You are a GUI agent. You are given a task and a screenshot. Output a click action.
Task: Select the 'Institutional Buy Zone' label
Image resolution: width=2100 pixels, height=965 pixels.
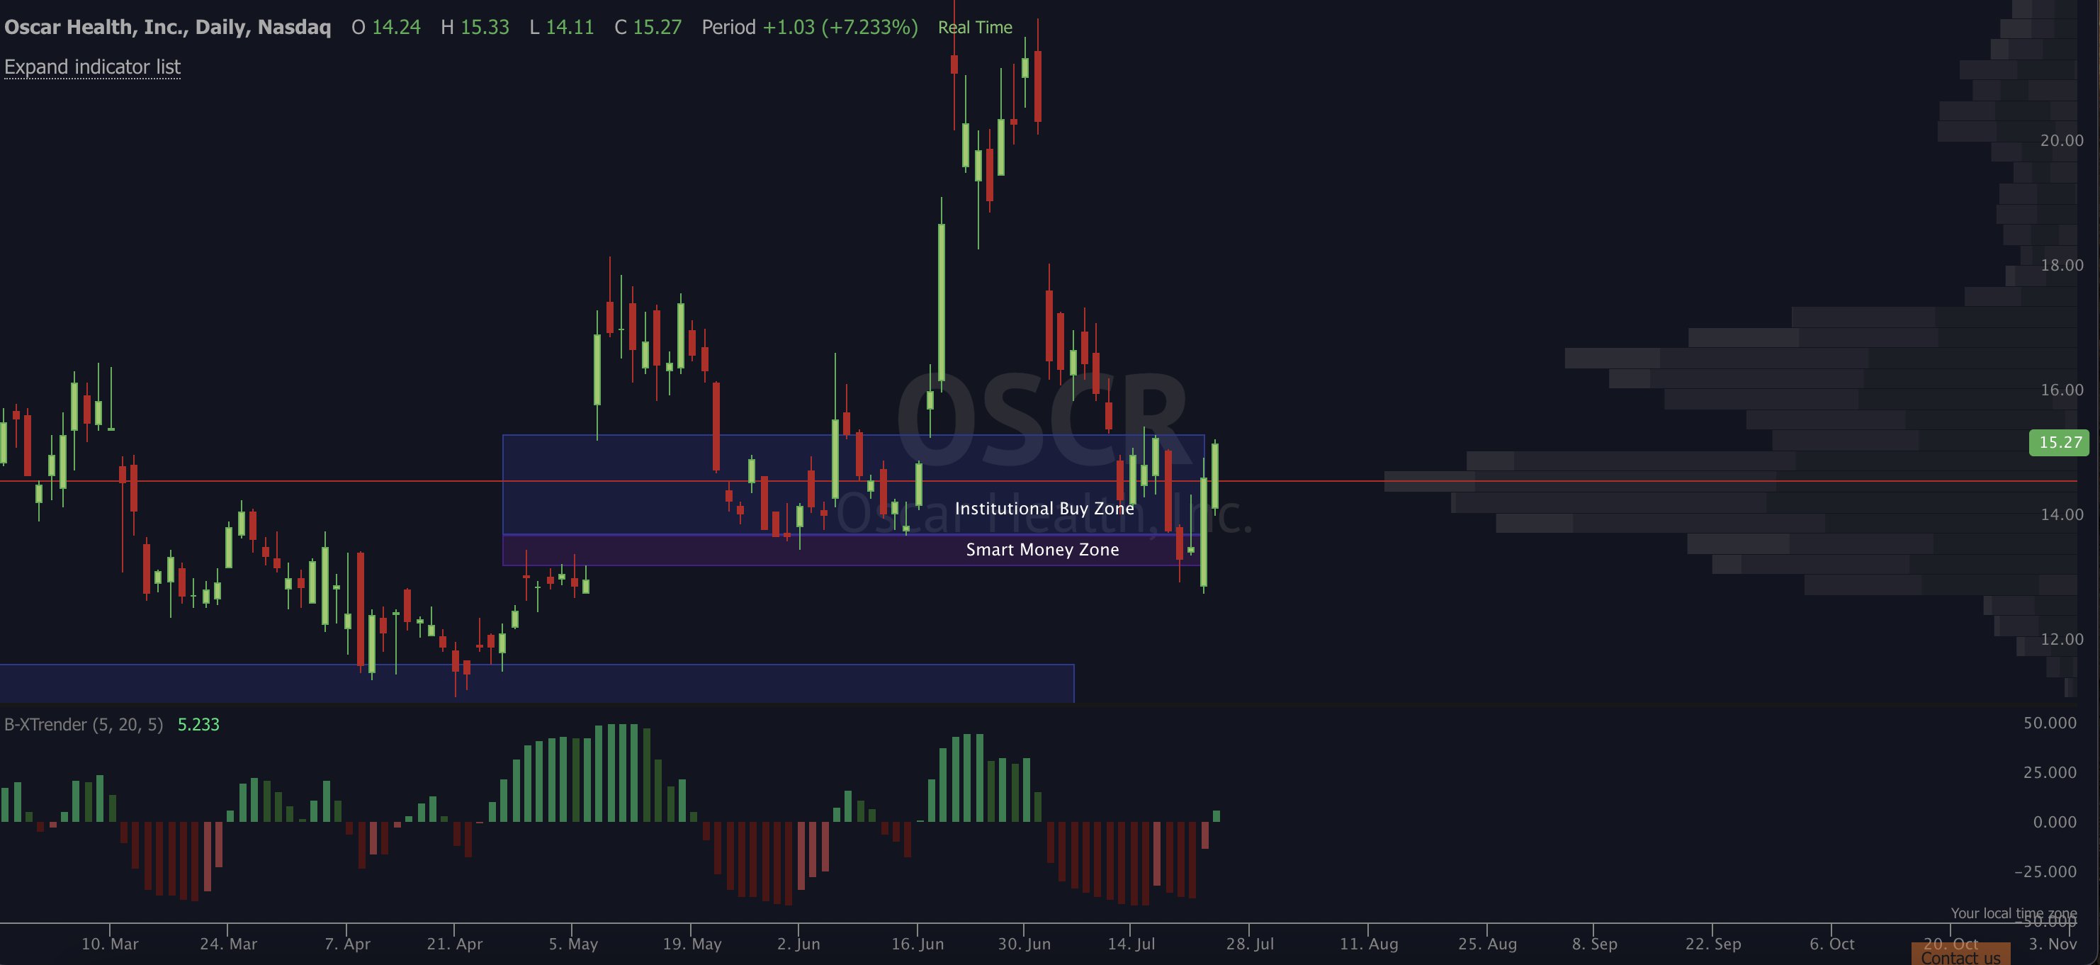(x=1044, y=509)
